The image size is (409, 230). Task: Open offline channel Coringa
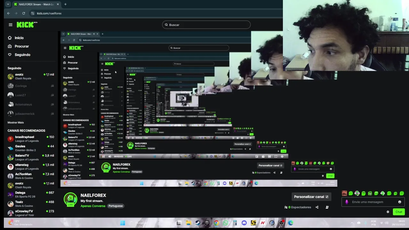31,86
